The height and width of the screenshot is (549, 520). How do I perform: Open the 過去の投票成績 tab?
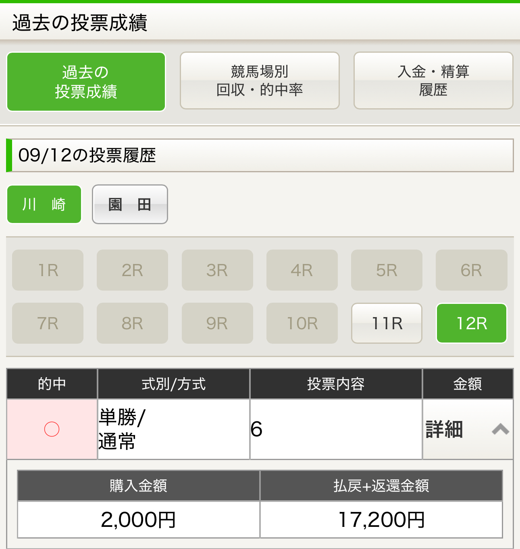point(86,82)
